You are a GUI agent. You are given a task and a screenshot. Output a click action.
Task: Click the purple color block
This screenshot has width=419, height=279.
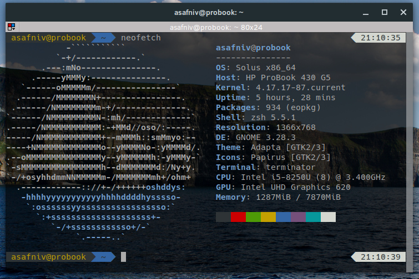point(298,217)
